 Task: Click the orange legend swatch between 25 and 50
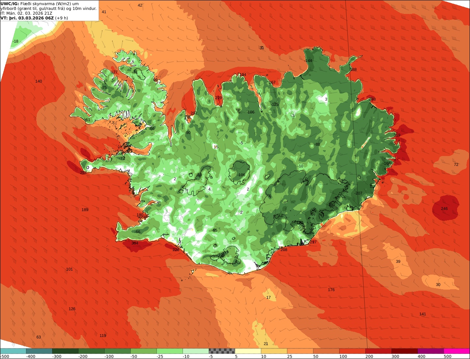coord(300,351)
